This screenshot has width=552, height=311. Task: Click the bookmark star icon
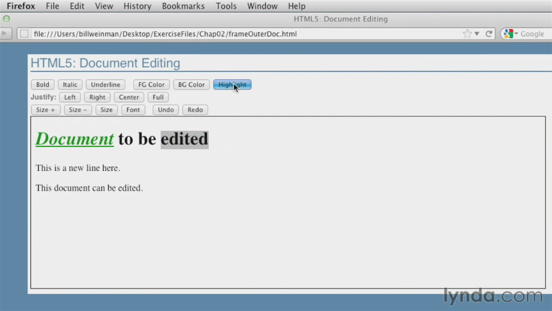click(467, 34)
